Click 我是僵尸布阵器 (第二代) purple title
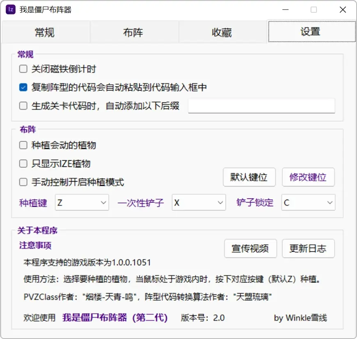The height and width of the screenshot is (339, 357). [115, 318]
